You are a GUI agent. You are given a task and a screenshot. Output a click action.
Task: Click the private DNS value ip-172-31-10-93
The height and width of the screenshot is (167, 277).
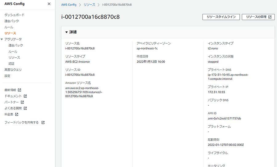click(228, 77)
